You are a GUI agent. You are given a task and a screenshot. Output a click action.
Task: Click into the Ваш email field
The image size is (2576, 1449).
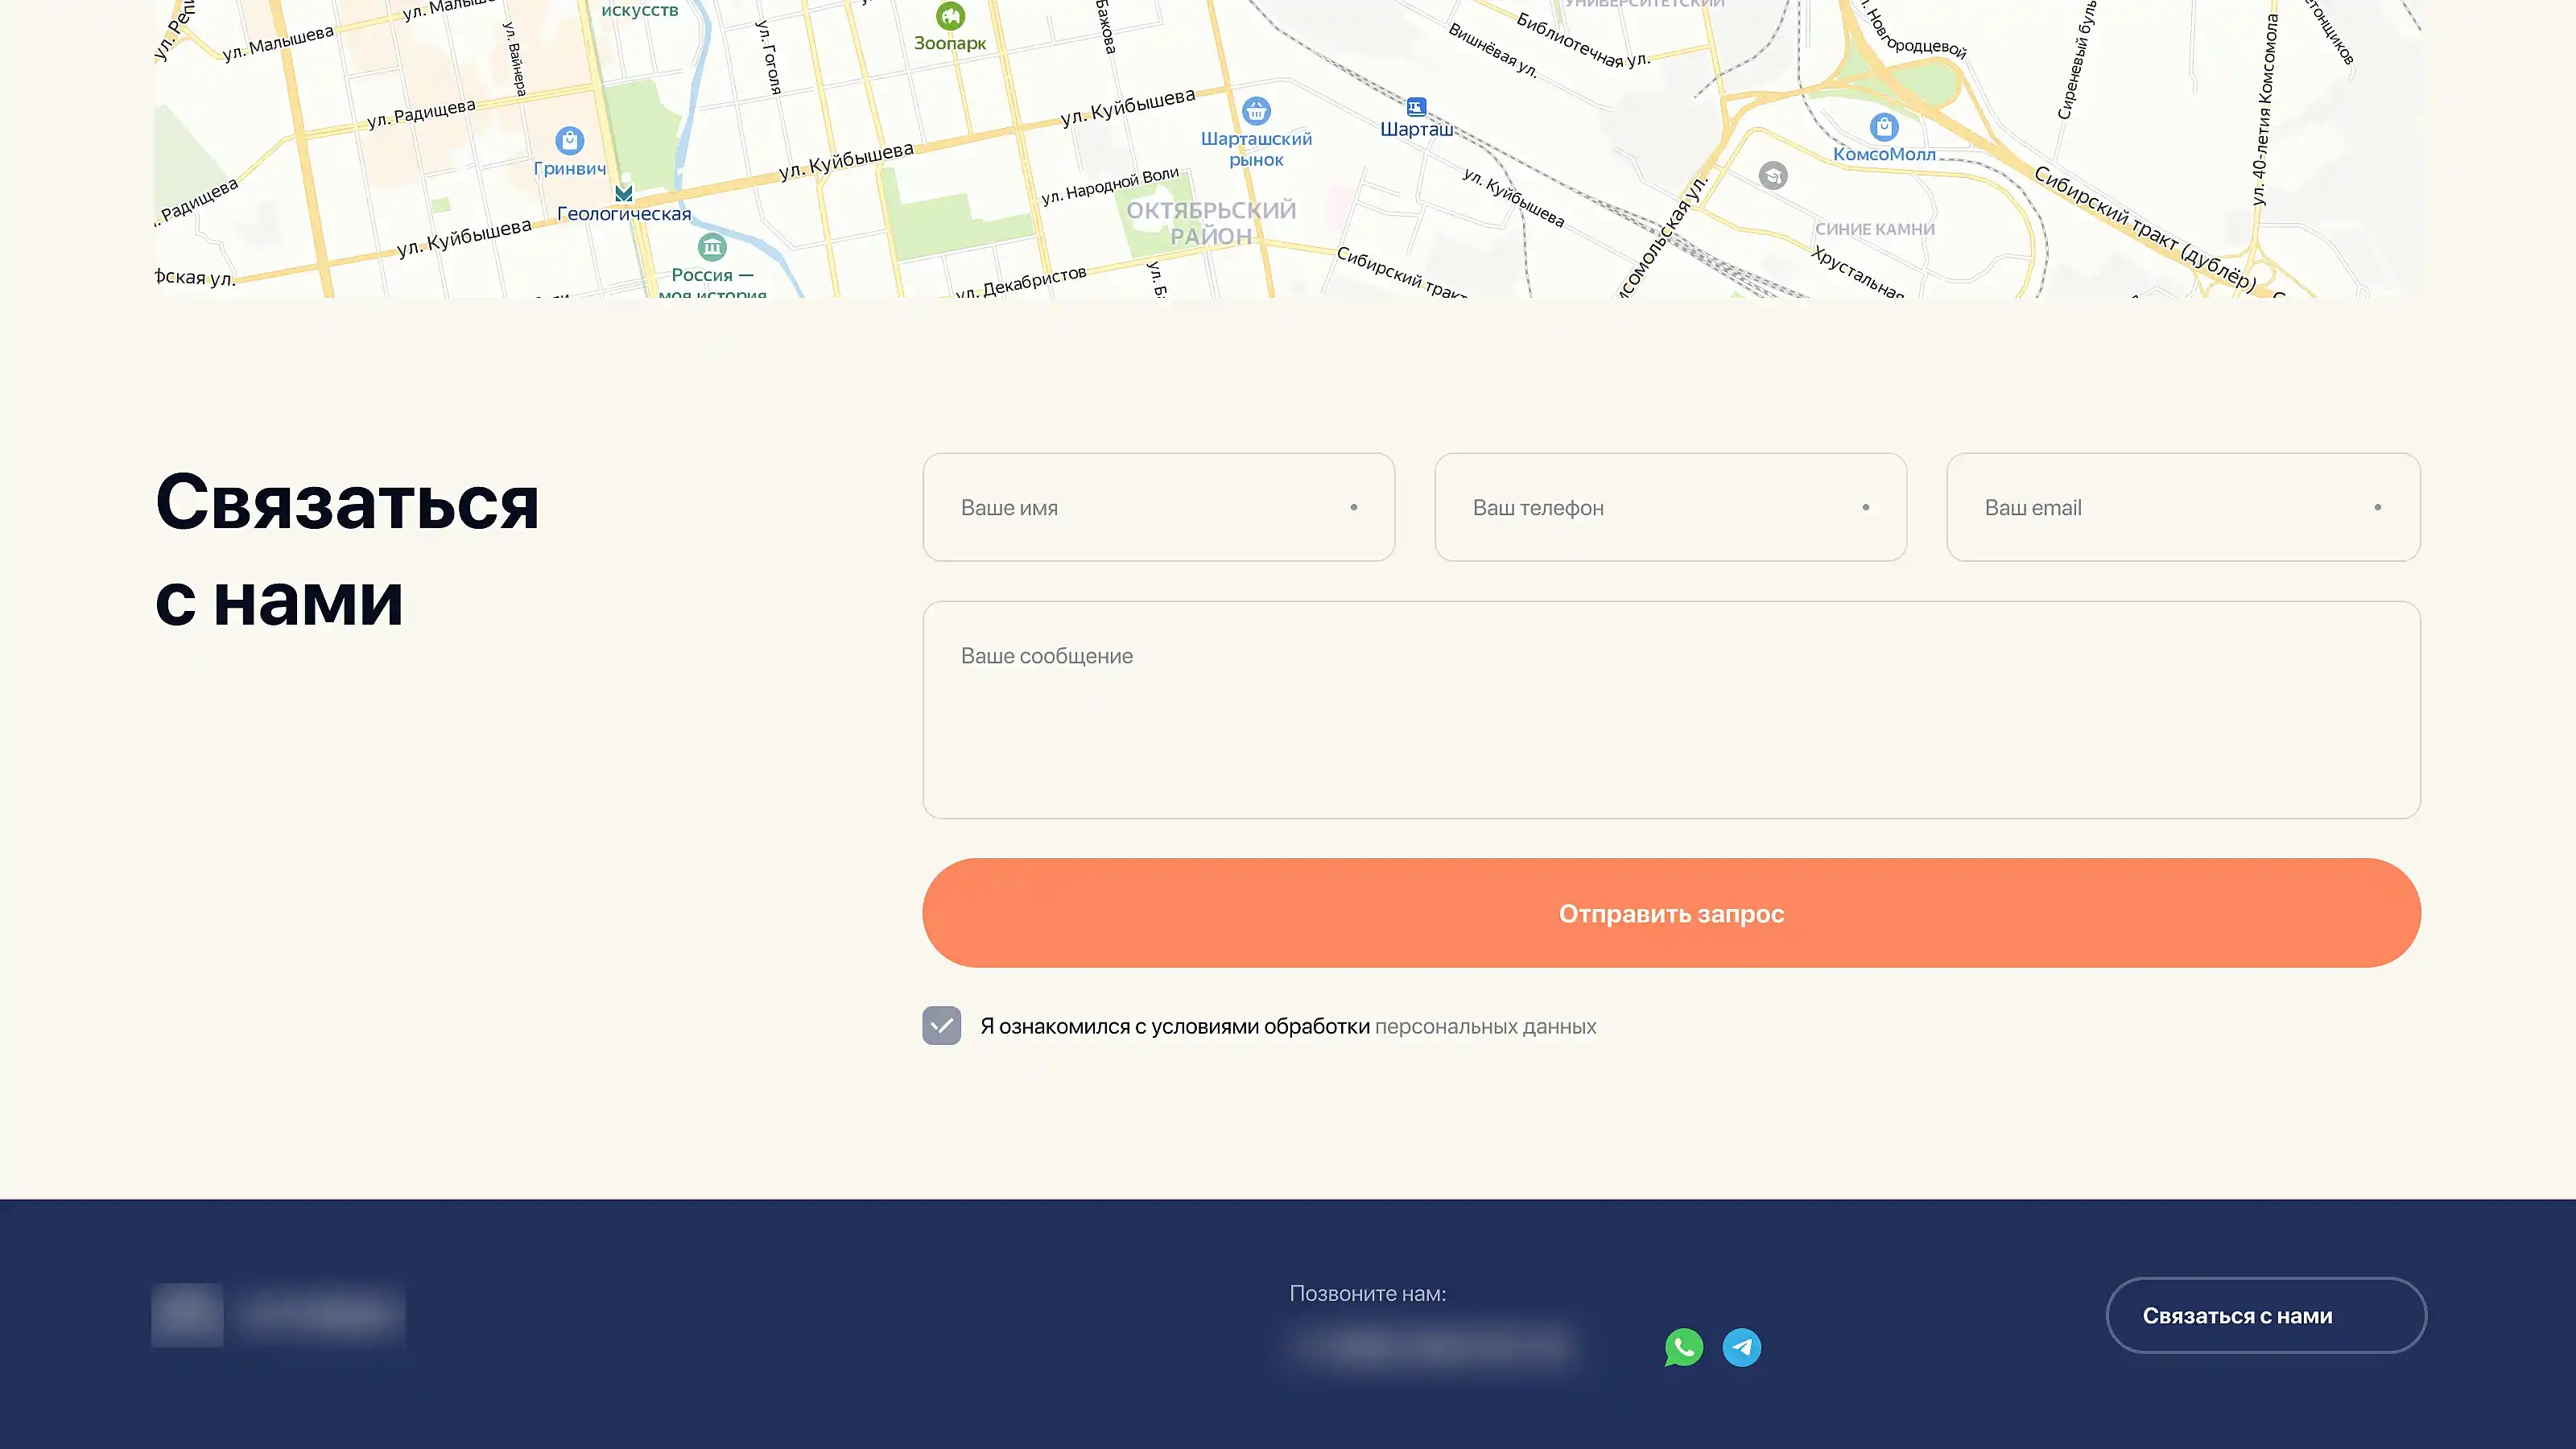2182,507
